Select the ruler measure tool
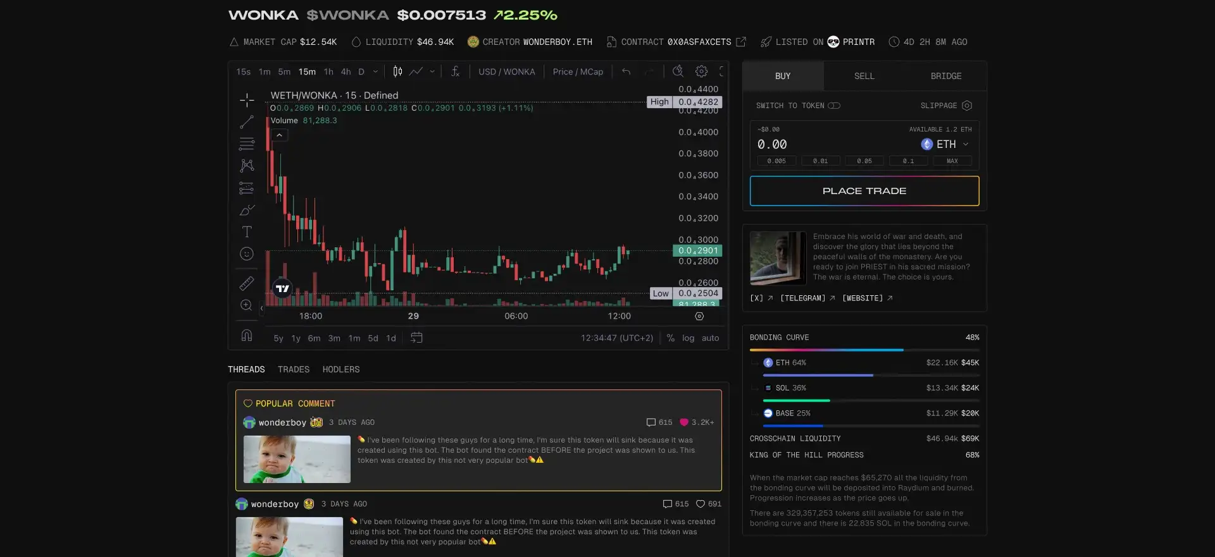Viewport: 1215px width, 557px height. [x=247, y=283]
